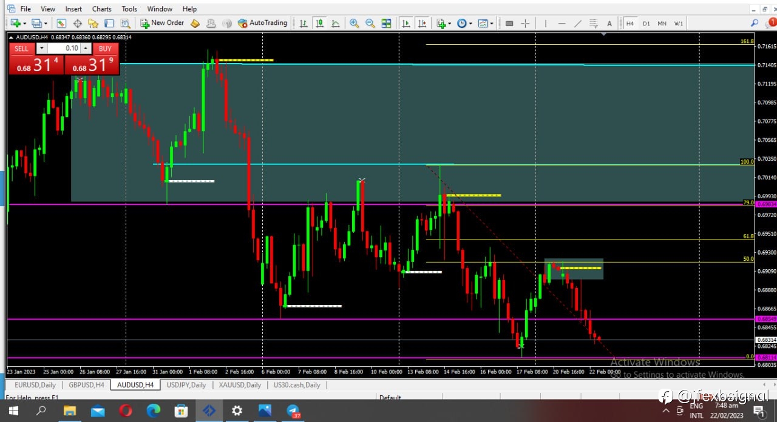The image size is (777, 422).
Task: Switch timeframe to D1
Action: (646, 23)
